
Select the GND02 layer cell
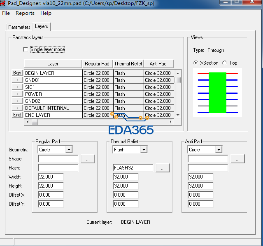point(53,101)
